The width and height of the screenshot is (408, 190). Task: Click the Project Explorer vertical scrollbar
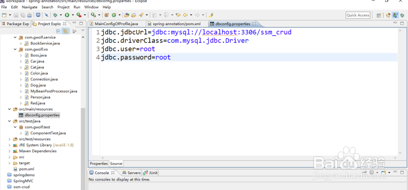tap(83, 149)
